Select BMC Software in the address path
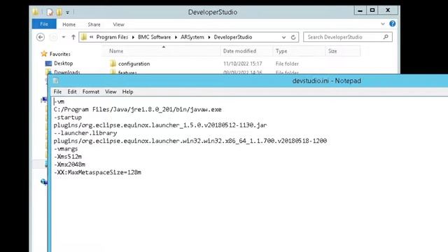The height and width of the screenshot is (252, 448). pyautogui.click(x=154, y=37)
